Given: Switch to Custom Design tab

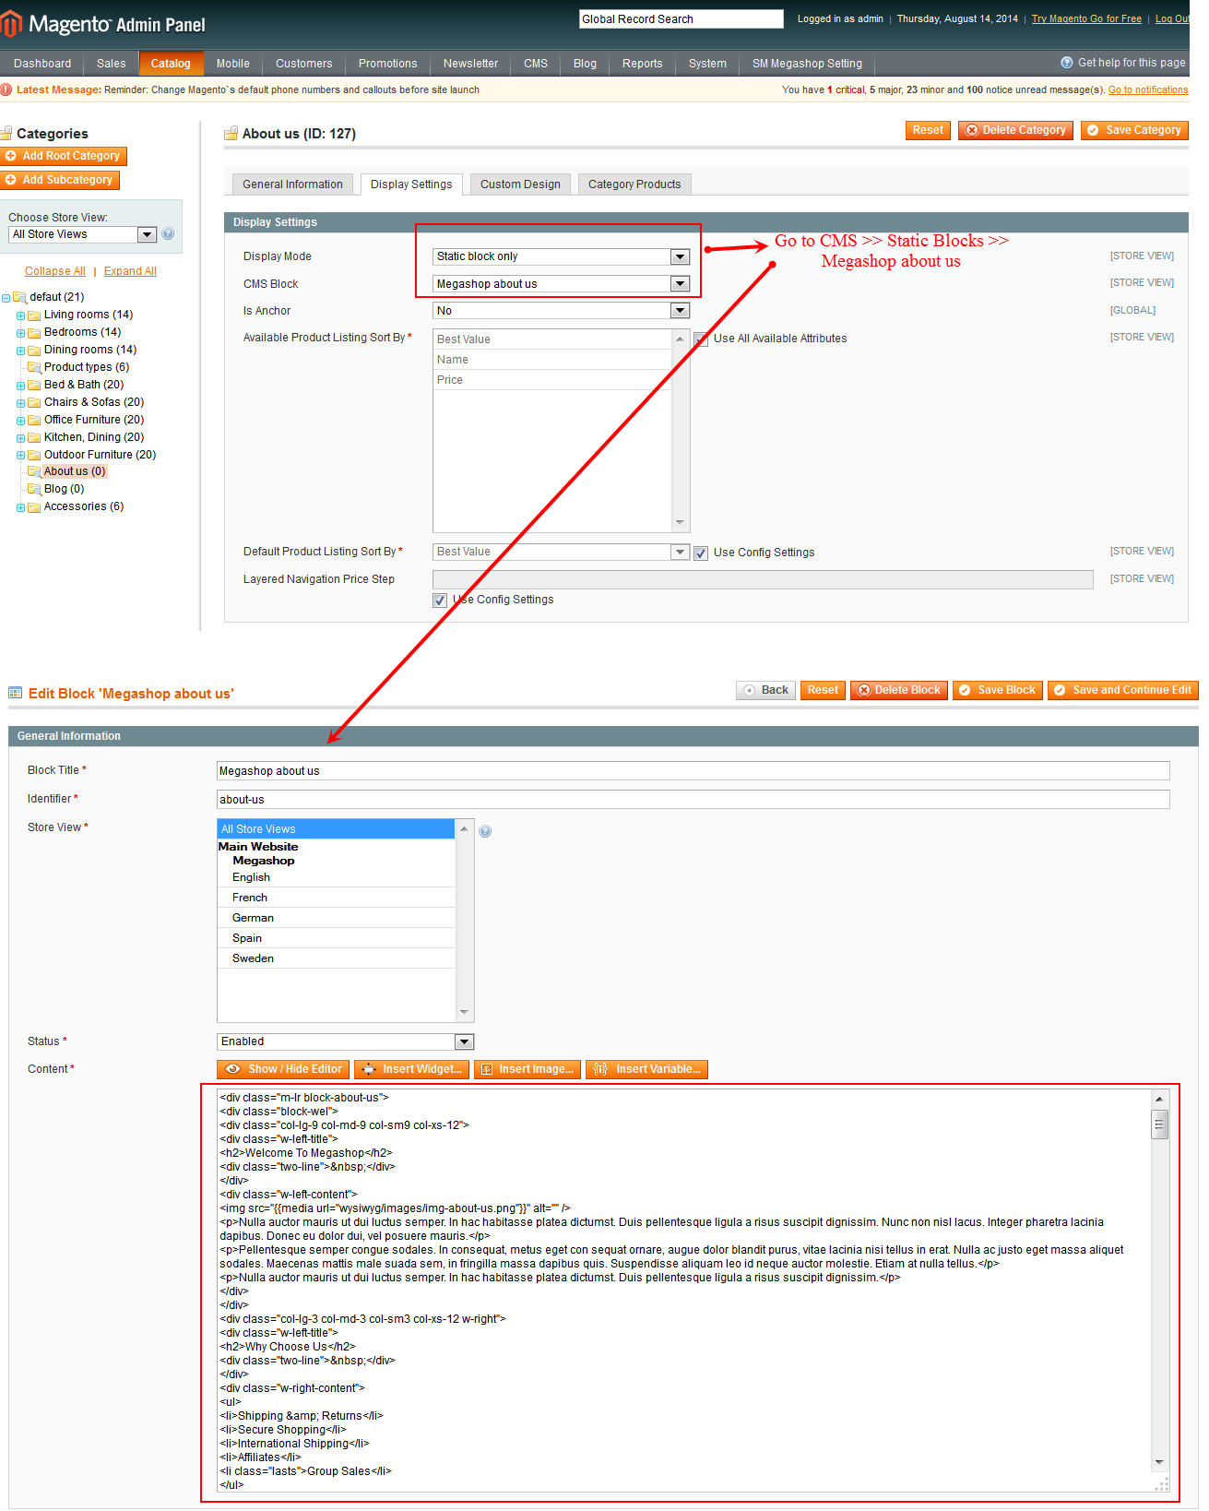Looking at the screenshot, I should [x=520, y=184].
